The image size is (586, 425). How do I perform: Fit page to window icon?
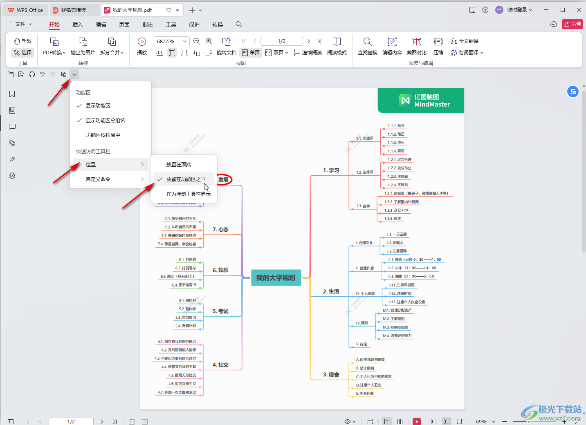(x=172, y=53)
